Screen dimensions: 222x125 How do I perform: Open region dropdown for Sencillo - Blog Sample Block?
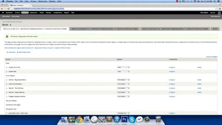coord(123,80)
